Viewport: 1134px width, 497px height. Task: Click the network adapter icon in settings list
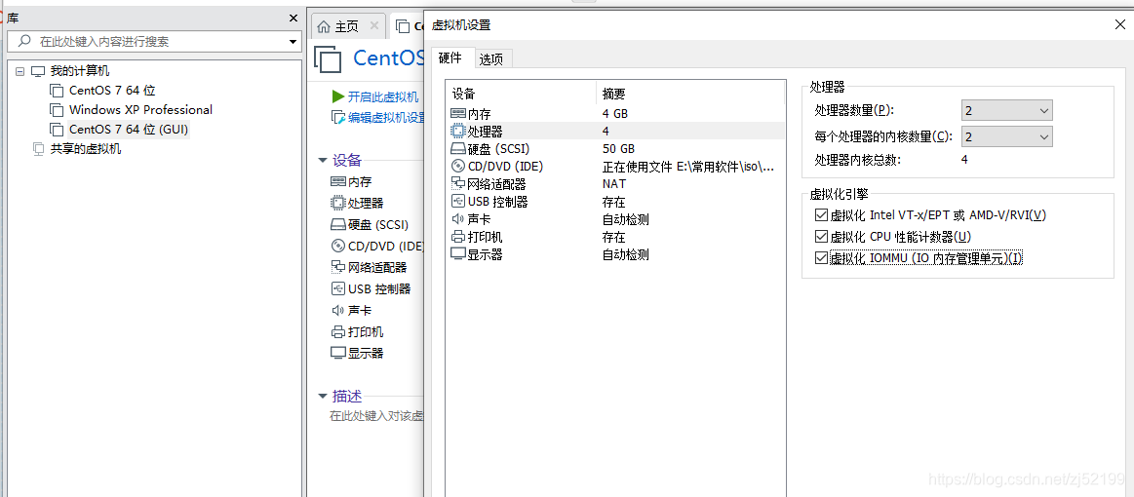tap(458, 183)
